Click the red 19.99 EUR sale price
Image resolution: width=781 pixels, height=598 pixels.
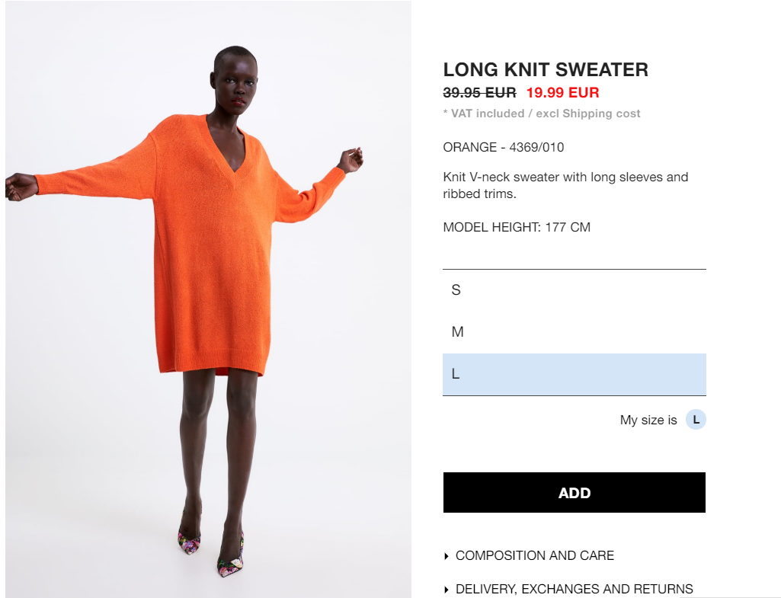tap(563, 93)
